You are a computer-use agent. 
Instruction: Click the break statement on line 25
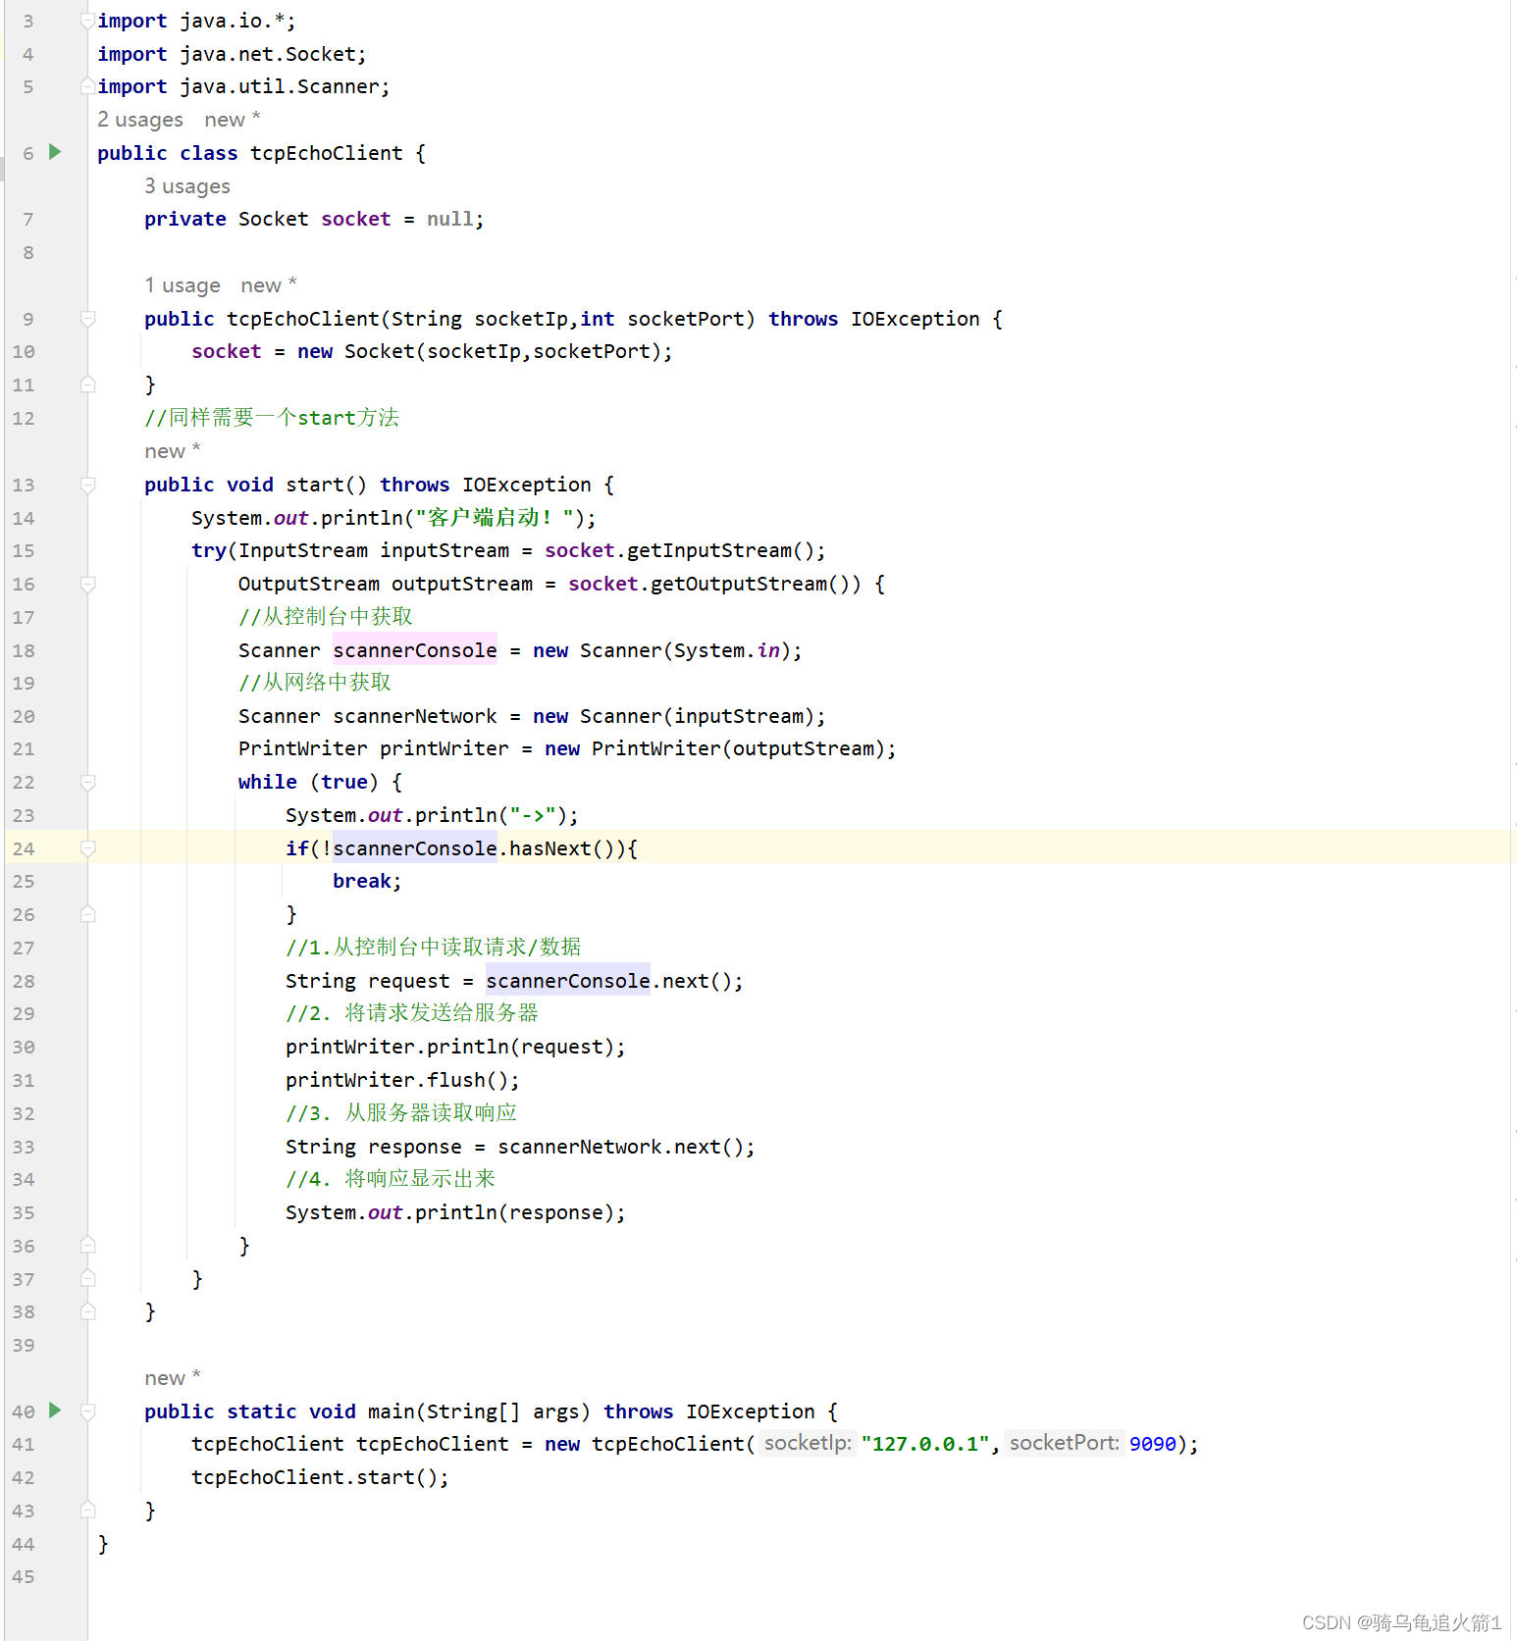pos(367,881)
